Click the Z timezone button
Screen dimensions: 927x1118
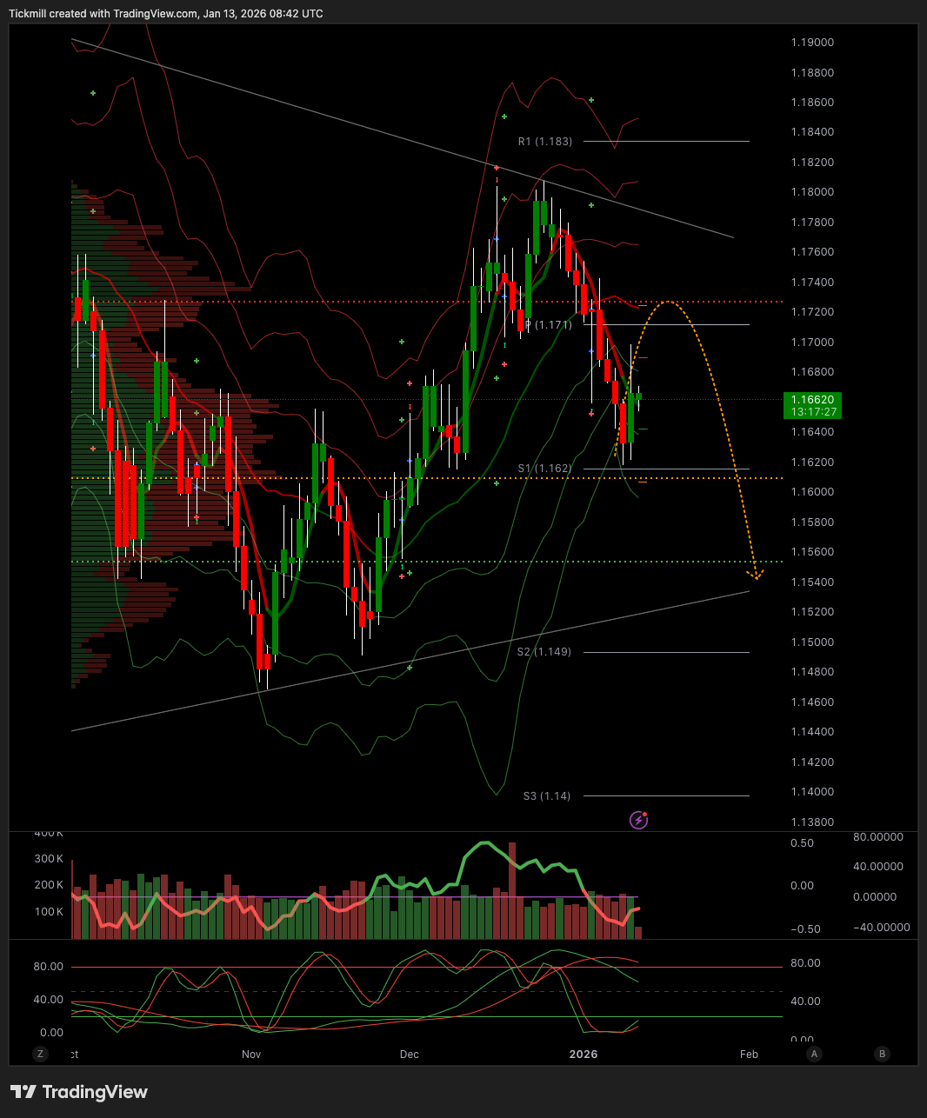tap(40, 1054)
